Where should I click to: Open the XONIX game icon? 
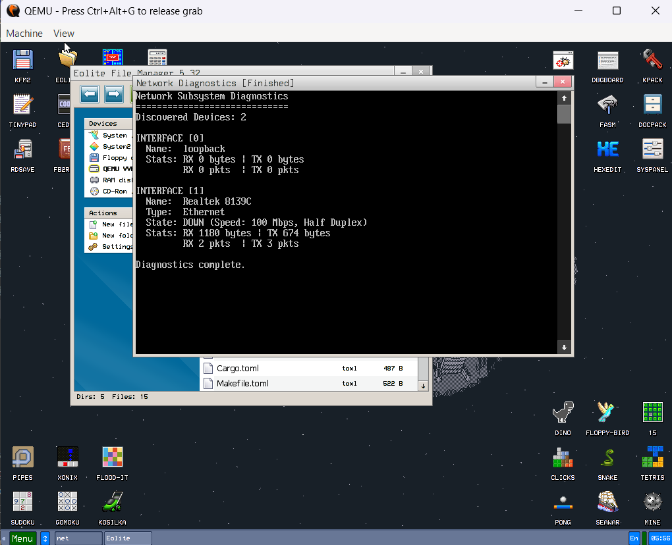pyautogui.click(x=67, y=457)
